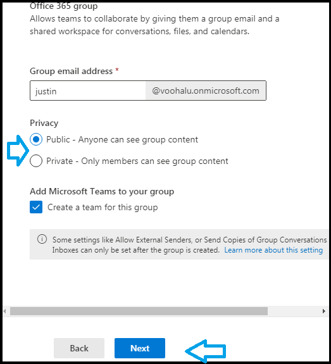The height and width of the screenshot is (364, 331).
Task: Go to the next step with Next
Action: coord(140,348)
